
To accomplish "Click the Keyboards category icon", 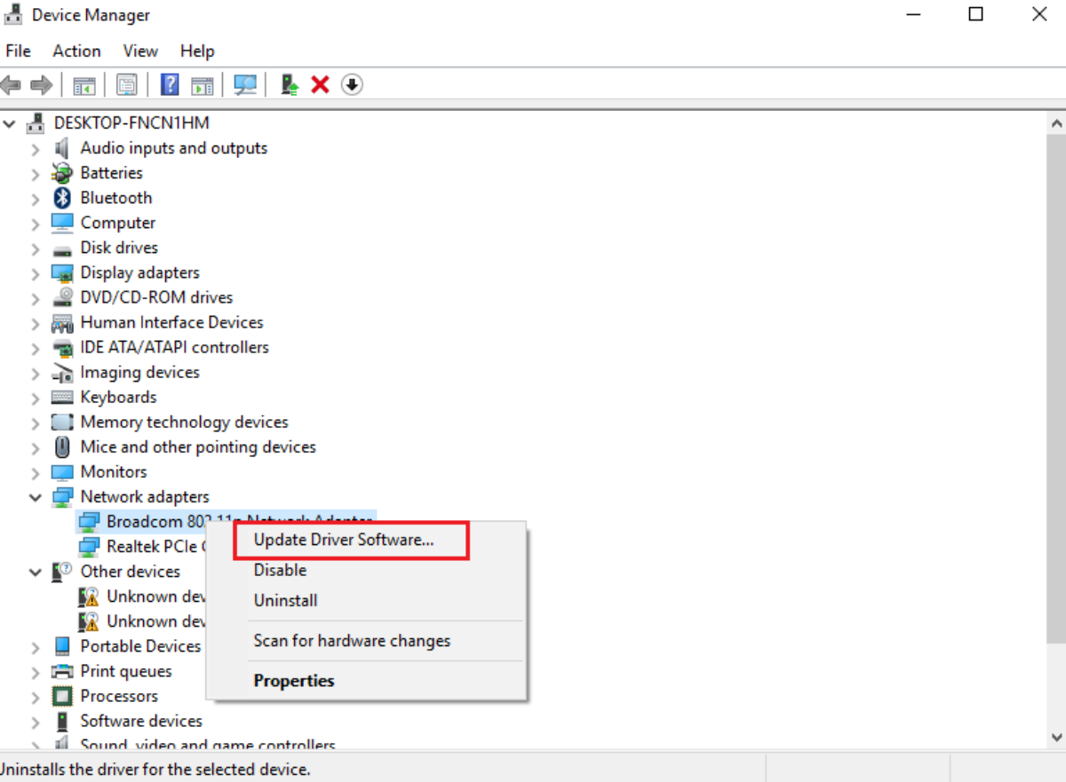I will click(x=62, y=397).
